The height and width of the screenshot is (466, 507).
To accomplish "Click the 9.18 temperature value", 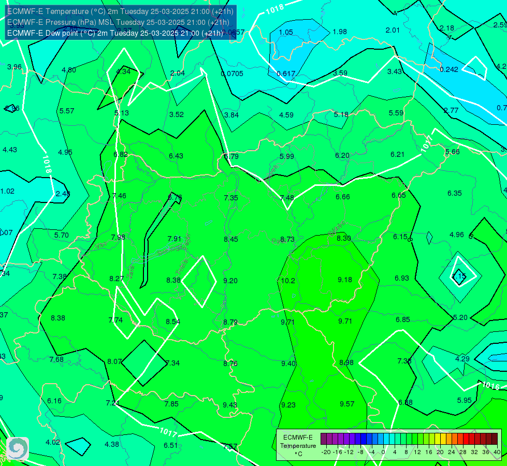I will (x=345, y=280).
